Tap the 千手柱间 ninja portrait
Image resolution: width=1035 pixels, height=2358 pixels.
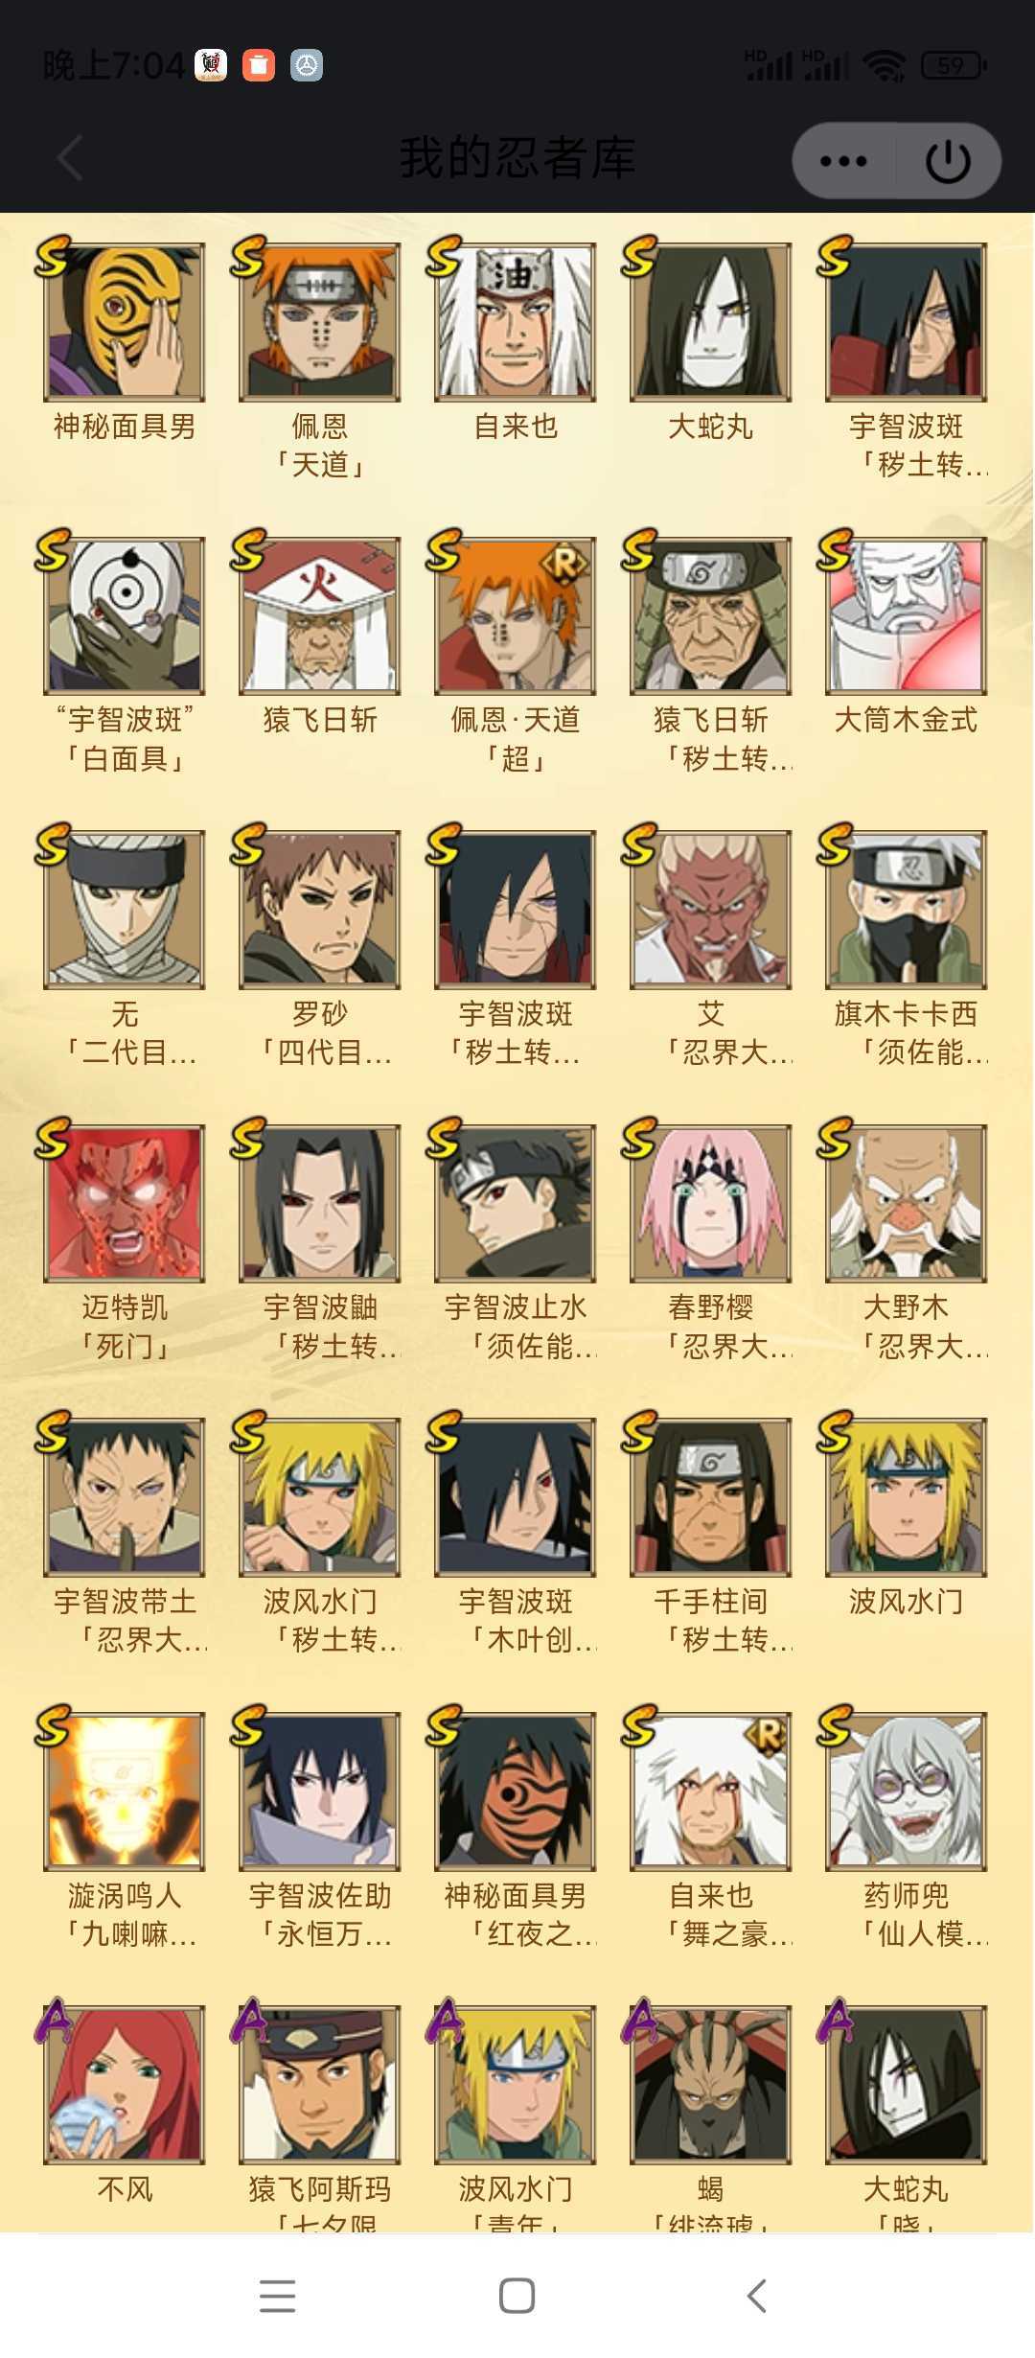pos(710,1497)
